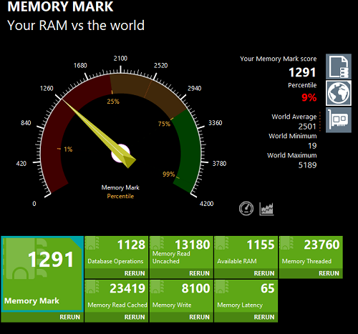
Task: Click the score 1291 under Your Memory Mark score
Action: point(302,72)
